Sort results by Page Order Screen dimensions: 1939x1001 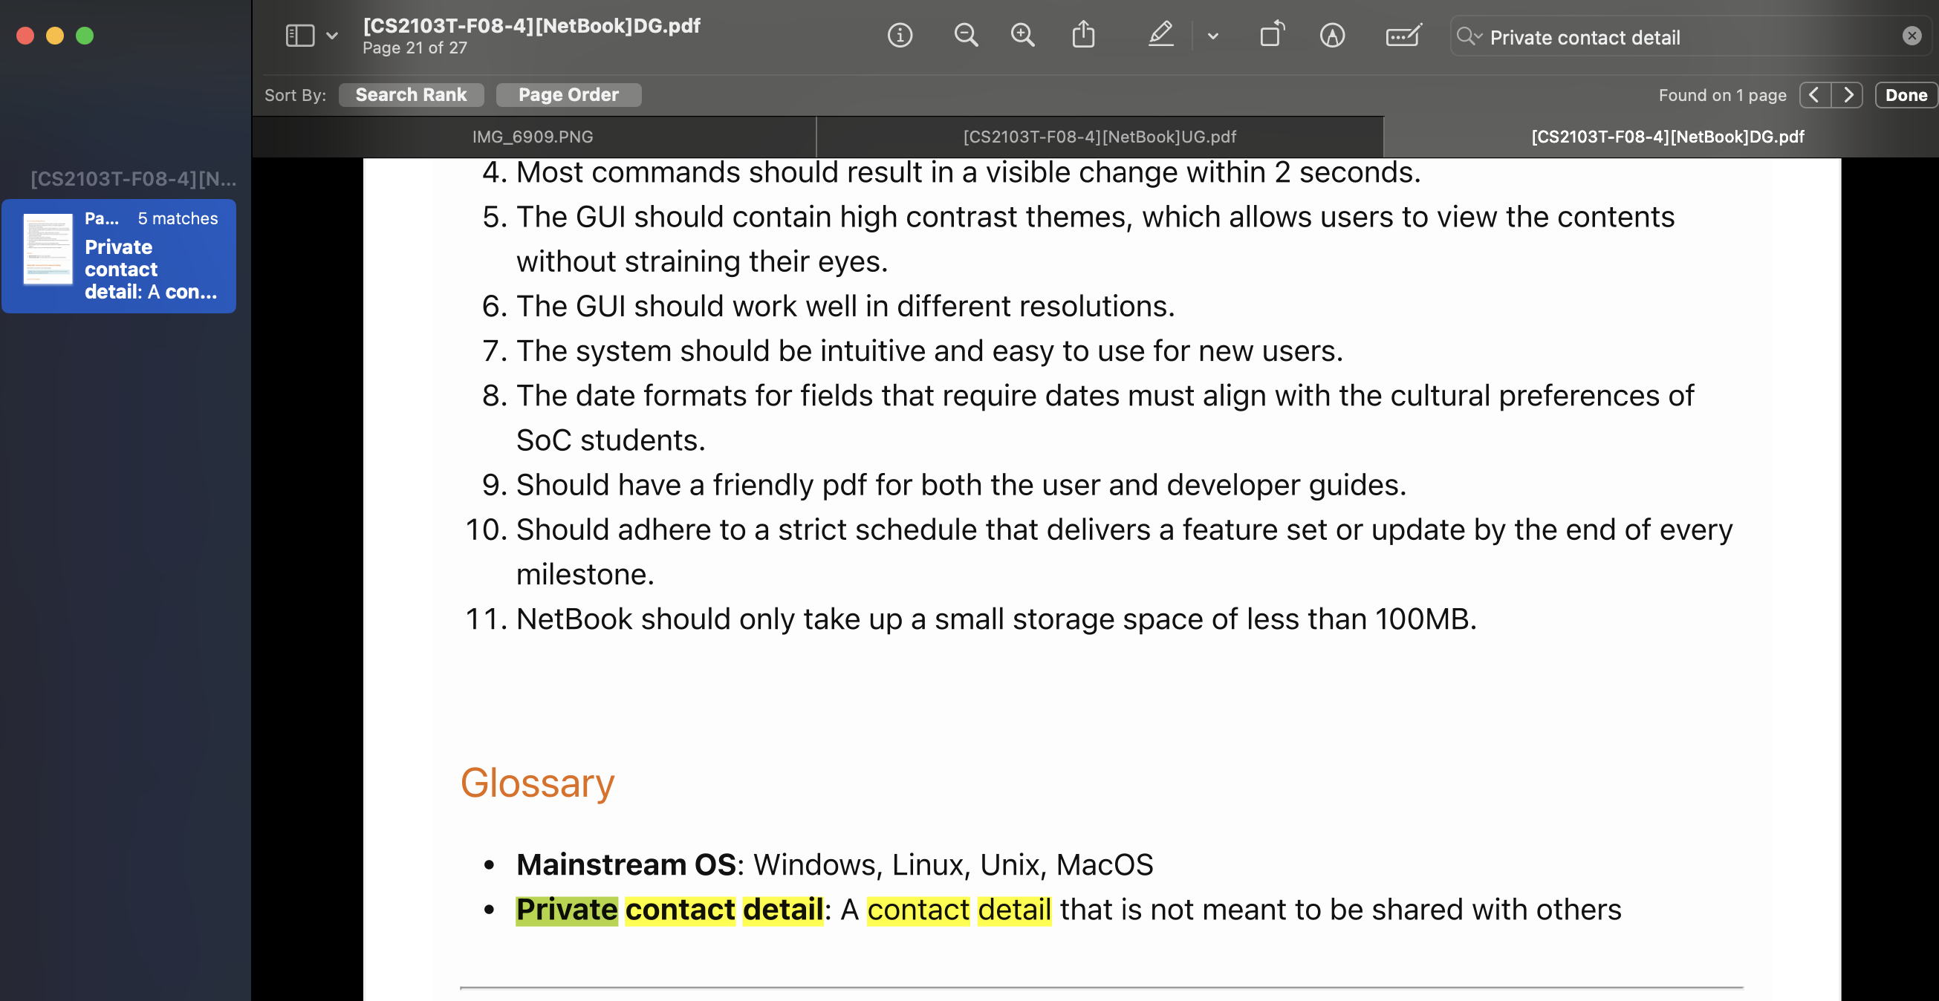click(x=568, y=95)
